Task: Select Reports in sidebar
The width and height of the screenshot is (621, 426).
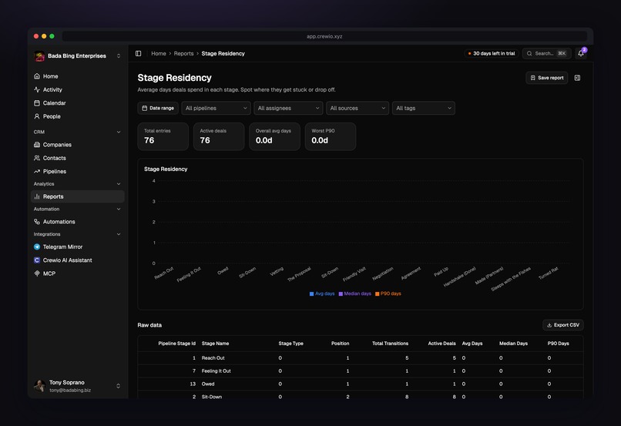Action: pyautogui.click(x=77, y=196)
